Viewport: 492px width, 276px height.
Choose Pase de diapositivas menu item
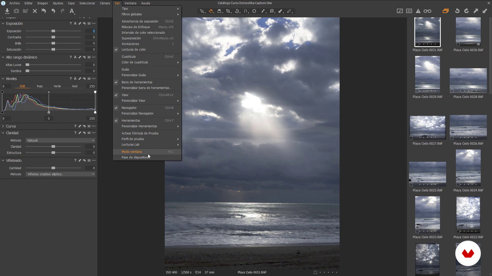(147, 157)
